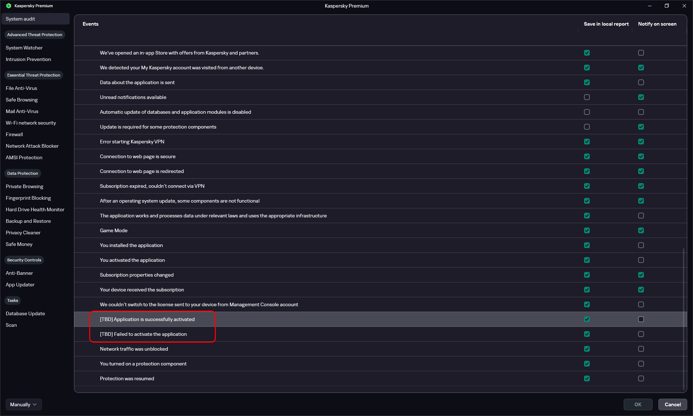The width and height of the screenshot is (693, 416).
Task: Open Wi-Fi network security settings
Action: [31, 123]
